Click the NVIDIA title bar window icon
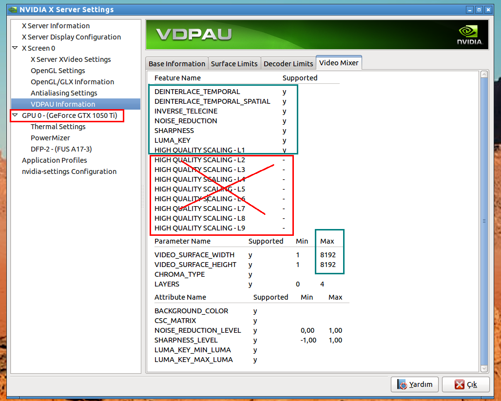This screenshot has width=501, height=401. [13, 10]
